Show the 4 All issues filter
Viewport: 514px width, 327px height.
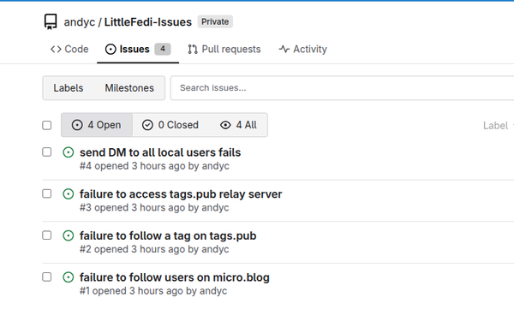point(238,125)
